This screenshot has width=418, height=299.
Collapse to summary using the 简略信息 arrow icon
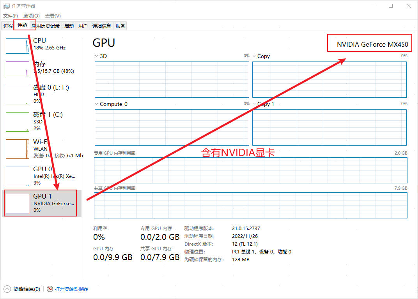(x=7, y=289)
